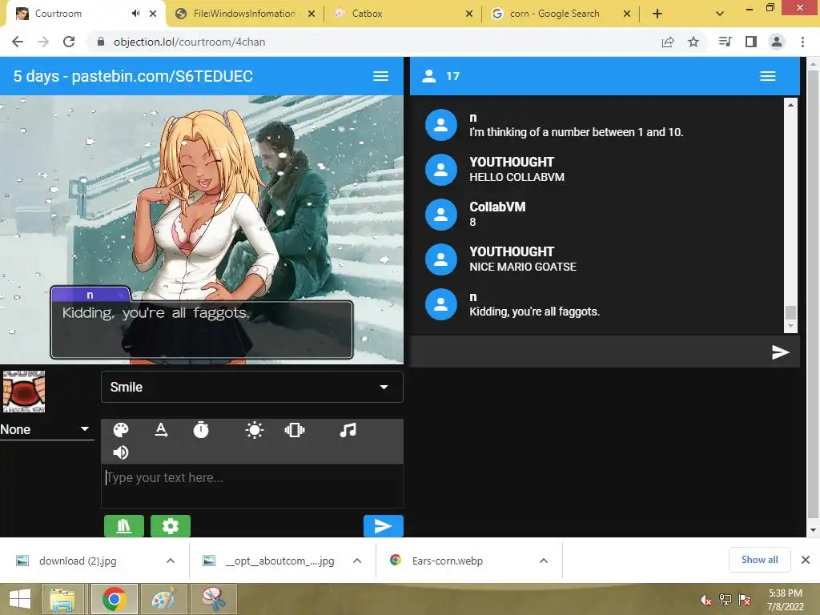Open the courtroom hamburger menu

point(380,76)
